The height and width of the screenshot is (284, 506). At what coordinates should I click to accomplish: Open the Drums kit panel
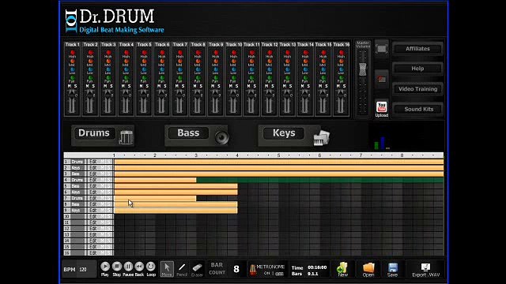103,136
